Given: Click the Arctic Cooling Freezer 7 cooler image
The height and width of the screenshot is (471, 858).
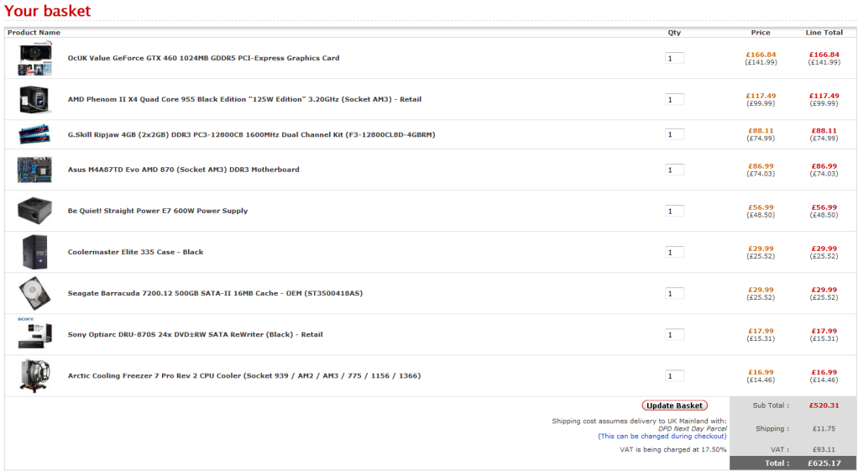Looking at the screenshot, I should pos(35,375).
